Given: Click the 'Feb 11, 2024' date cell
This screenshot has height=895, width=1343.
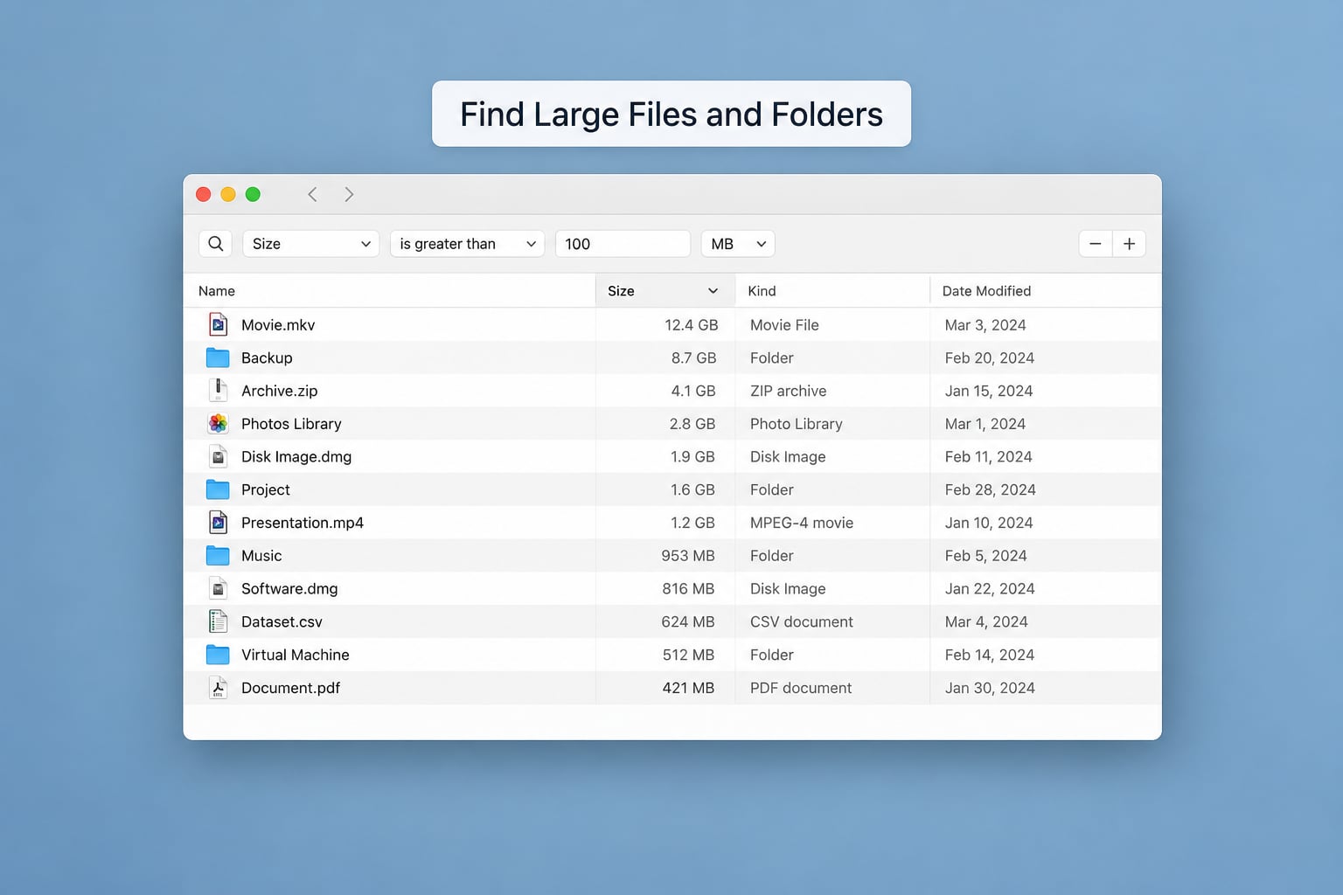Looking at the screenshot, I should click(989, 457).
